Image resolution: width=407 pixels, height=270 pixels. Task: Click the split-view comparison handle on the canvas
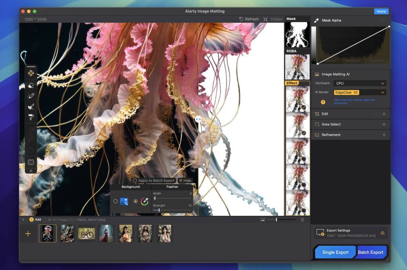(x=198, y=119)
